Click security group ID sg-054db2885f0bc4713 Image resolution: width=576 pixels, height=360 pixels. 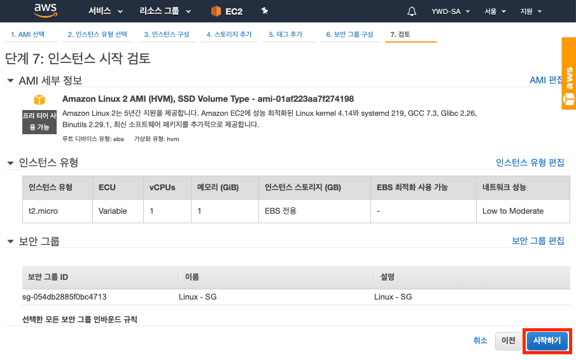click(64, 296)
